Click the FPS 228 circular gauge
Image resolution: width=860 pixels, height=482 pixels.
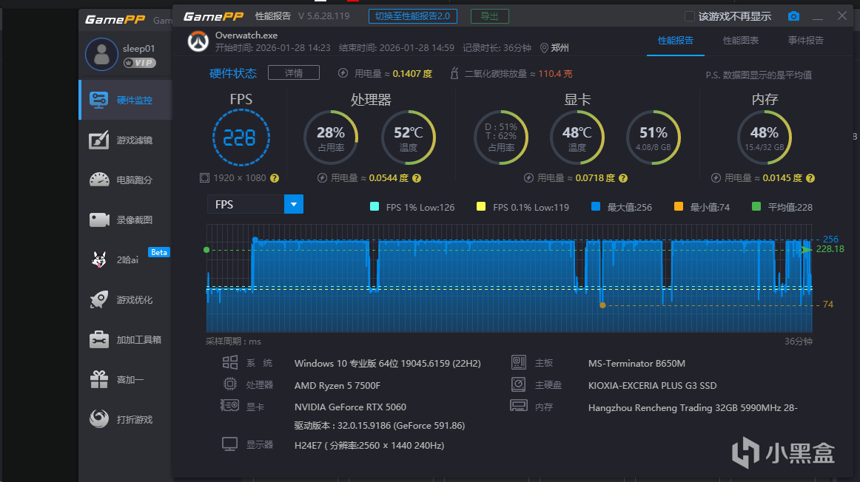click(x=241, y=138)
